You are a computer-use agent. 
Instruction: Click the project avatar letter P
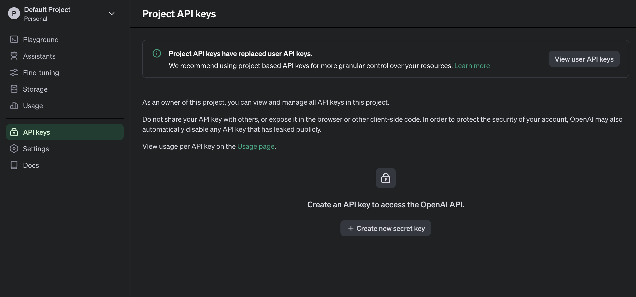(x=14, y=14)
